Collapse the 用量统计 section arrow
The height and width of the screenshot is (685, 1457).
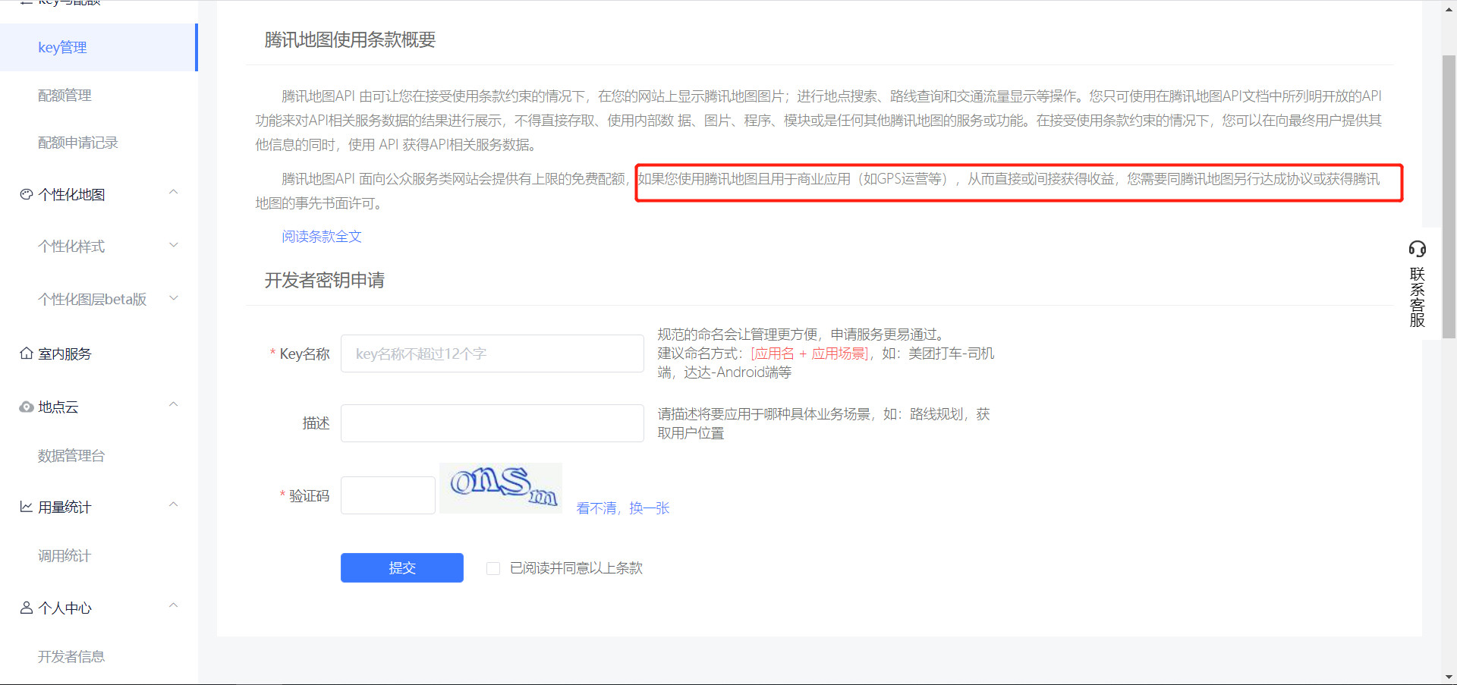tap(173, 505)
